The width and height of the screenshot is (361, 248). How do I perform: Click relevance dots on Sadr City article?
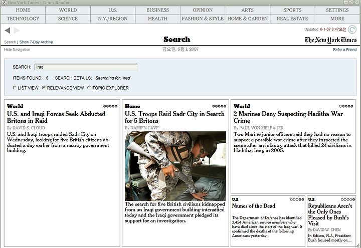pyautogui.click(x=219, y=106)
